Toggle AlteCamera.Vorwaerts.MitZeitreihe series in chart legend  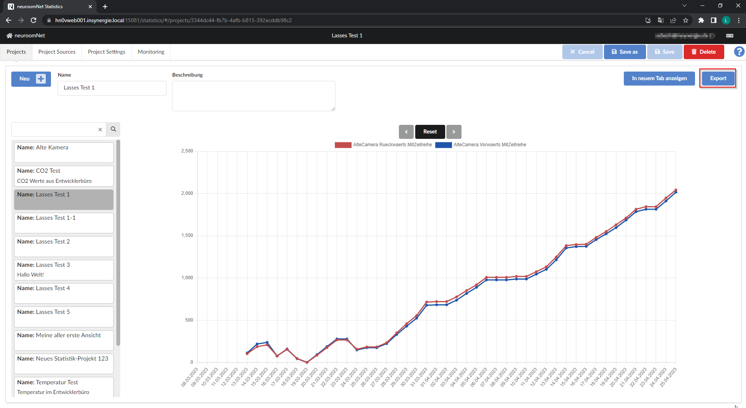[x=490, y=144]
